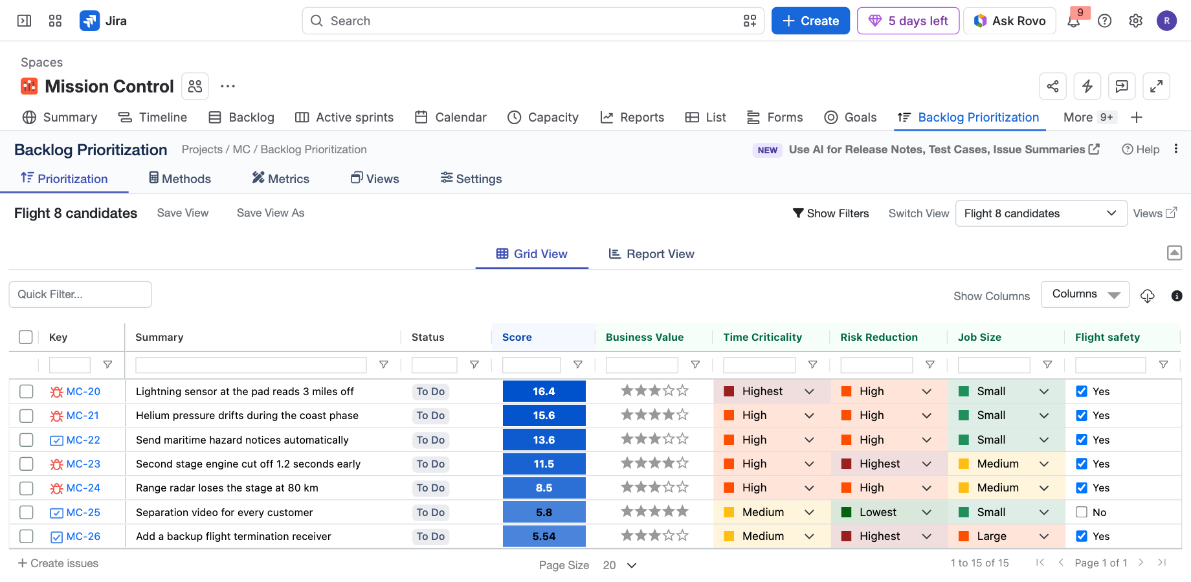Set Business Value stars for MC-25
Image resolution: width=1191 pixels, height=582 pixels.
654,512
